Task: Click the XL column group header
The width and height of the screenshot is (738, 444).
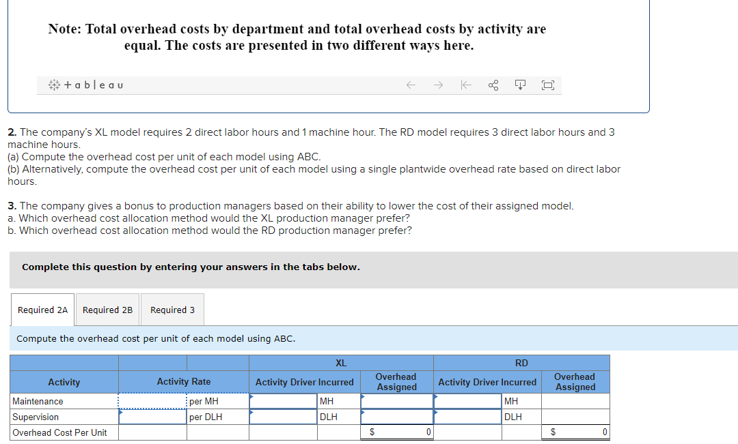Action: (341, 363)
